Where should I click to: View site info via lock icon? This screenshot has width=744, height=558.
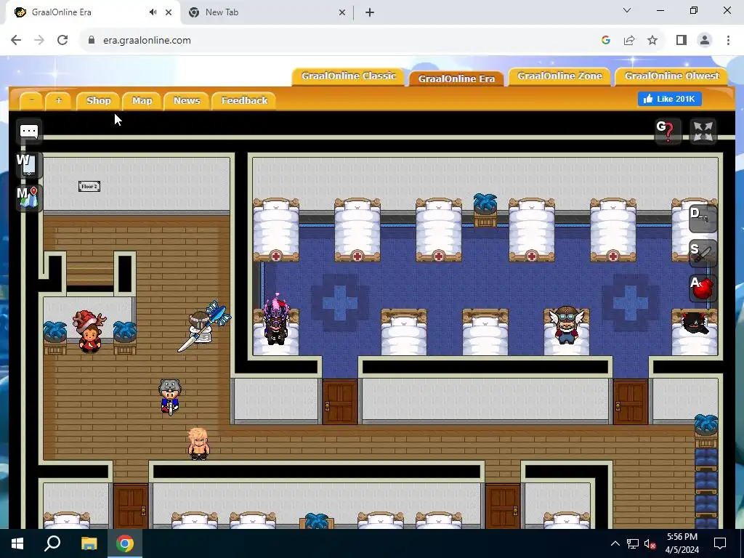coord(92,40)
